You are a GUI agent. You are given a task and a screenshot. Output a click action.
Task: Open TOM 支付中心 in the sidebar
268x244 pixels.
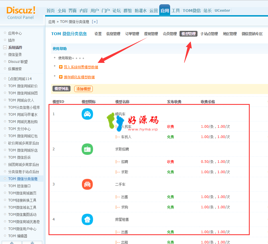[x=19, y=129]
